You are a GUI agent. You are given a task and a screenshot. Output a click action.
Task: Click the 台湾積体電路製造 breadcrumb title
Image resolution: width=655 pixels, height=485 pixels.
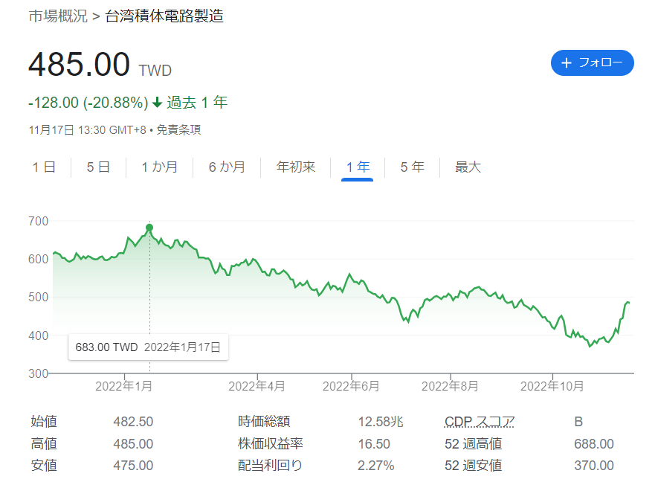pos(164,16)
